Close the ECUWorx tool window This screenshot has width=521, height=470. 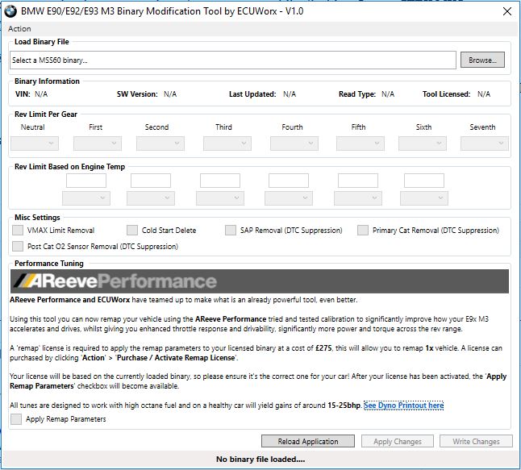click(x=507, y=11)
